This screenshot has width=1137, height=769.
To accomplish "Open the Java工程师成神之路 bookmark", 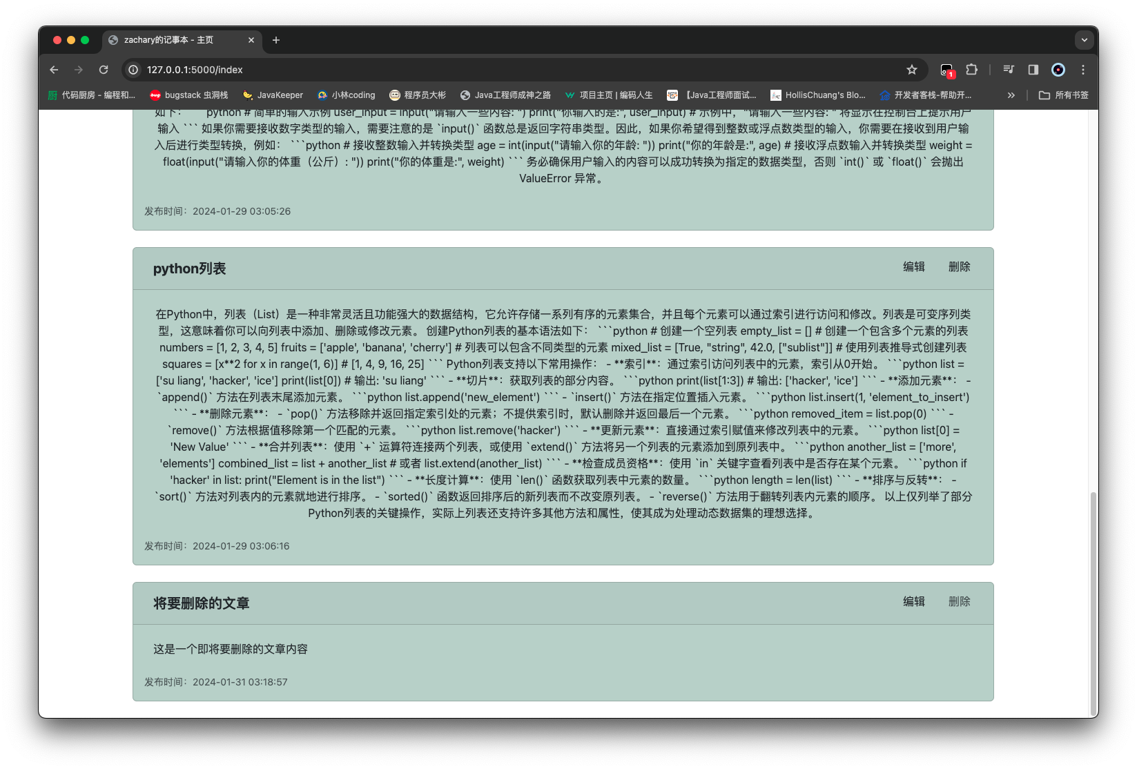I will [506, 95].
